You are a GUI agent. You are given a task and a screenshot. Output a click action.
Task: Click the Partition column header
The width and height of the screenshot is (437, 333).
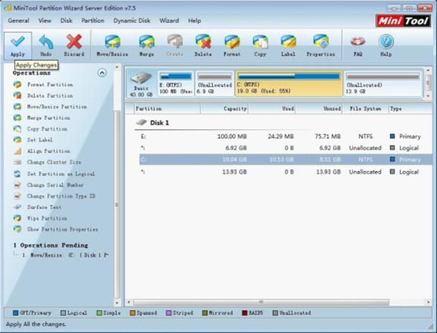click(167, 108)
